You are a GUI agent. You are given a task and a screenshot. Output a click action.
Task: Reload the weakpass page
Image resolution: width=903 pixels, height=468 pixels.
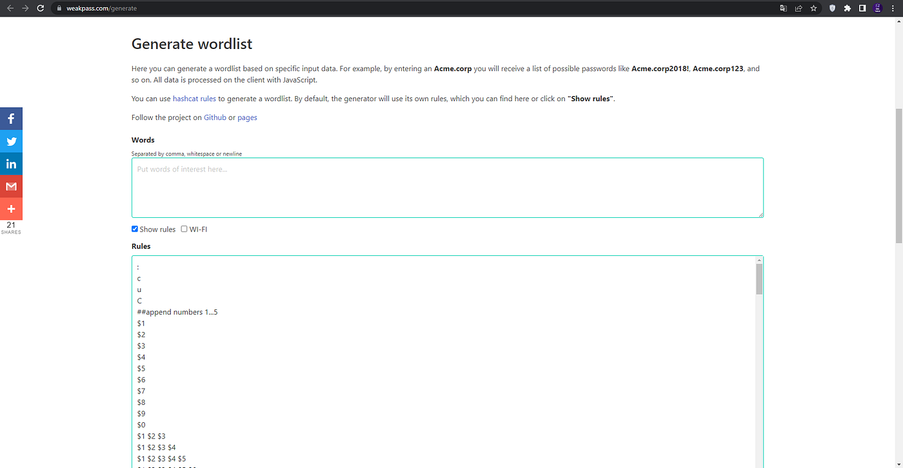pyautogui.click(x=41, y=8)
